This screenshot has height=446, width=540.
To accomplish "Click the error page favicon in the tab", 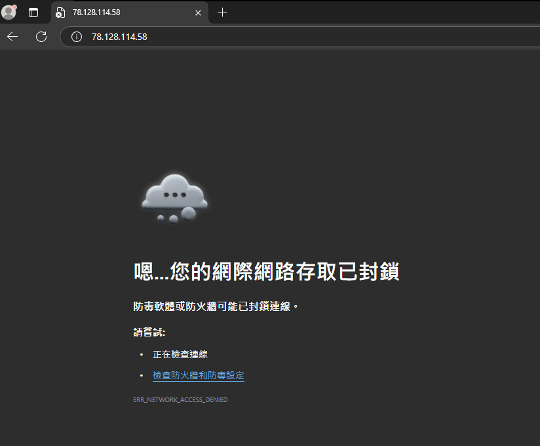I will click(60, 12).
